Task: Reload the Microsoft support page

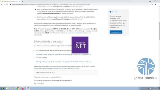Action: pos(7,4)
